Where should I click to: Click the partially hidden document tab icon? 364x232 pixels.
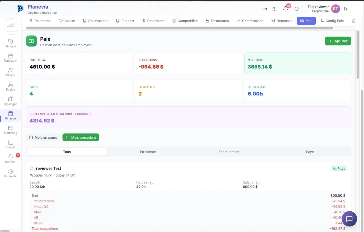(354, 21)
